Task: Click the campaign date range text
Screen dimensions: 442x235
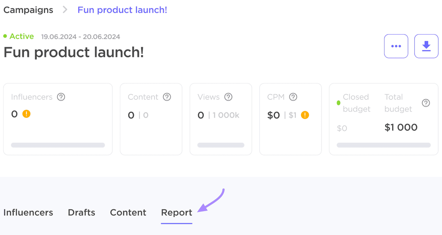Action: click(80, 36)
